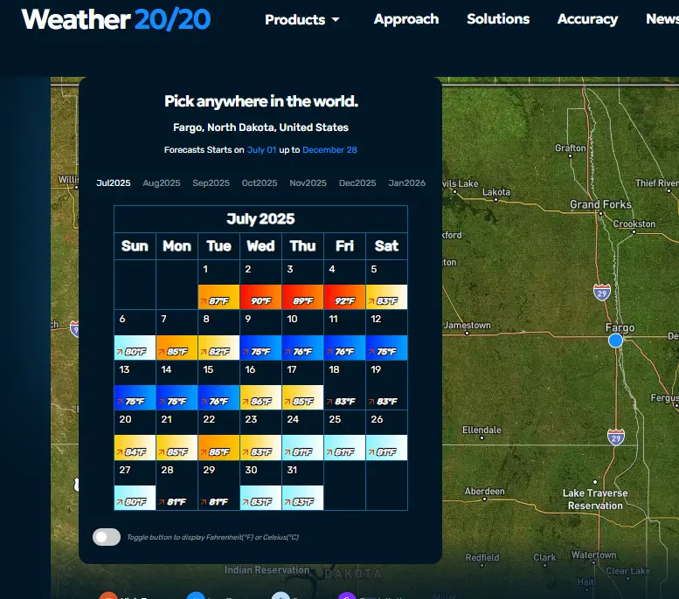Open July 9 day with 75°F

click(x=260, y=335)
